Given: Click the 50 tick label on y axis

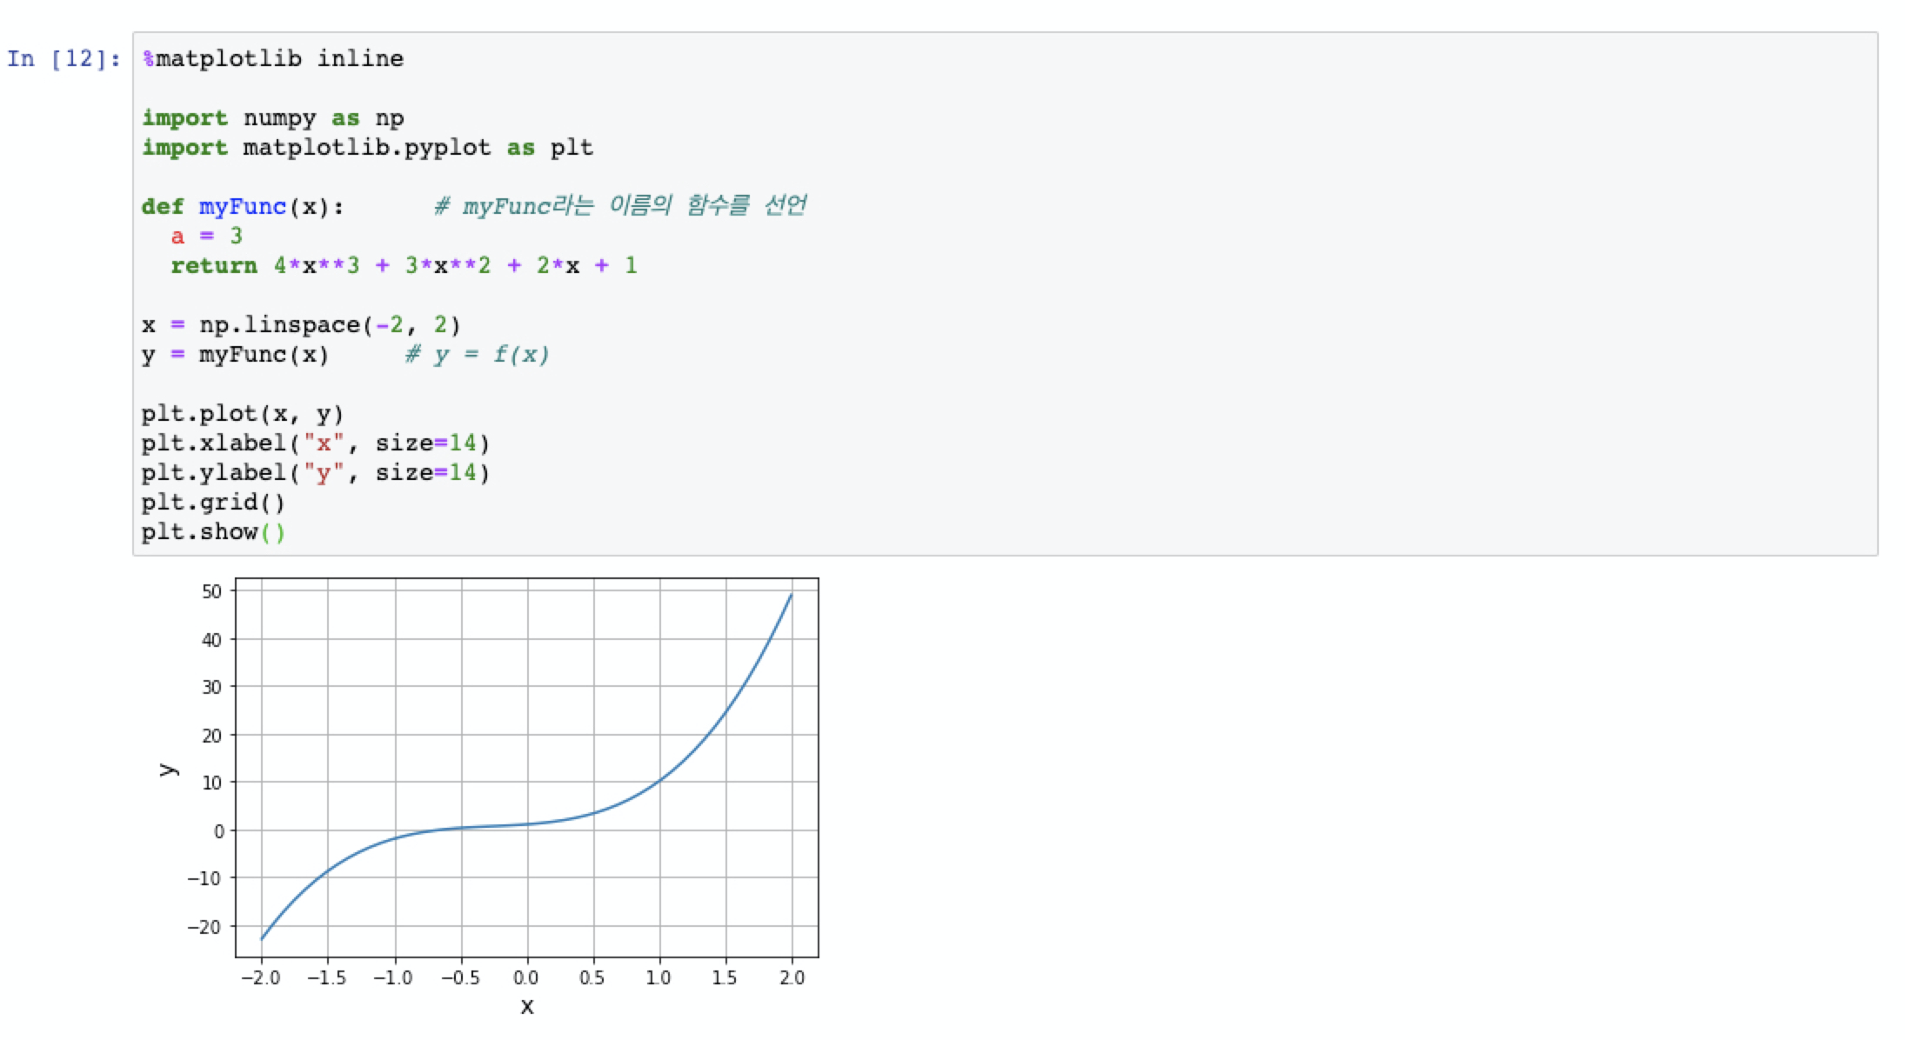Looking at the screenshot, I should (211, 591).
